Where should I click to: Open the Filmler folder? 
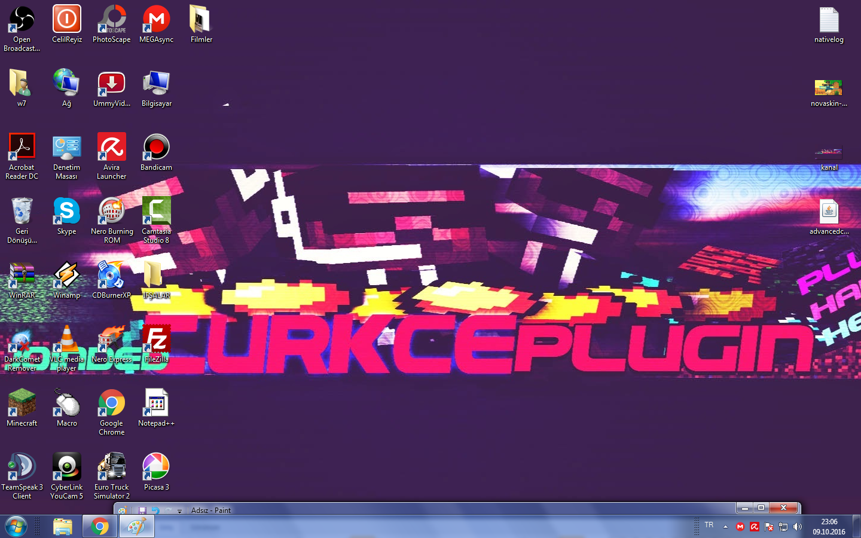click(201, 24)
